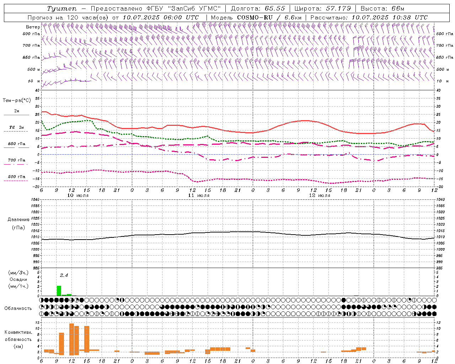This screenshot has width=455, height=364.
Task: Click the dashed line sample under 'Td 2м'
Action: click(x=16, y=132)
